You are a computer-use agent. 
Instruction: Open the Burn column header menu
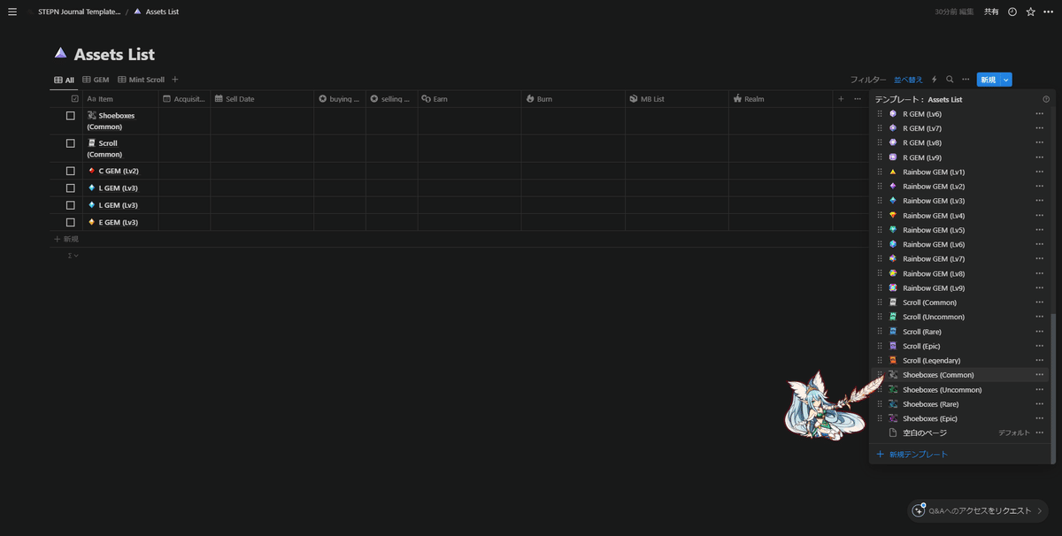pos(573,99)
